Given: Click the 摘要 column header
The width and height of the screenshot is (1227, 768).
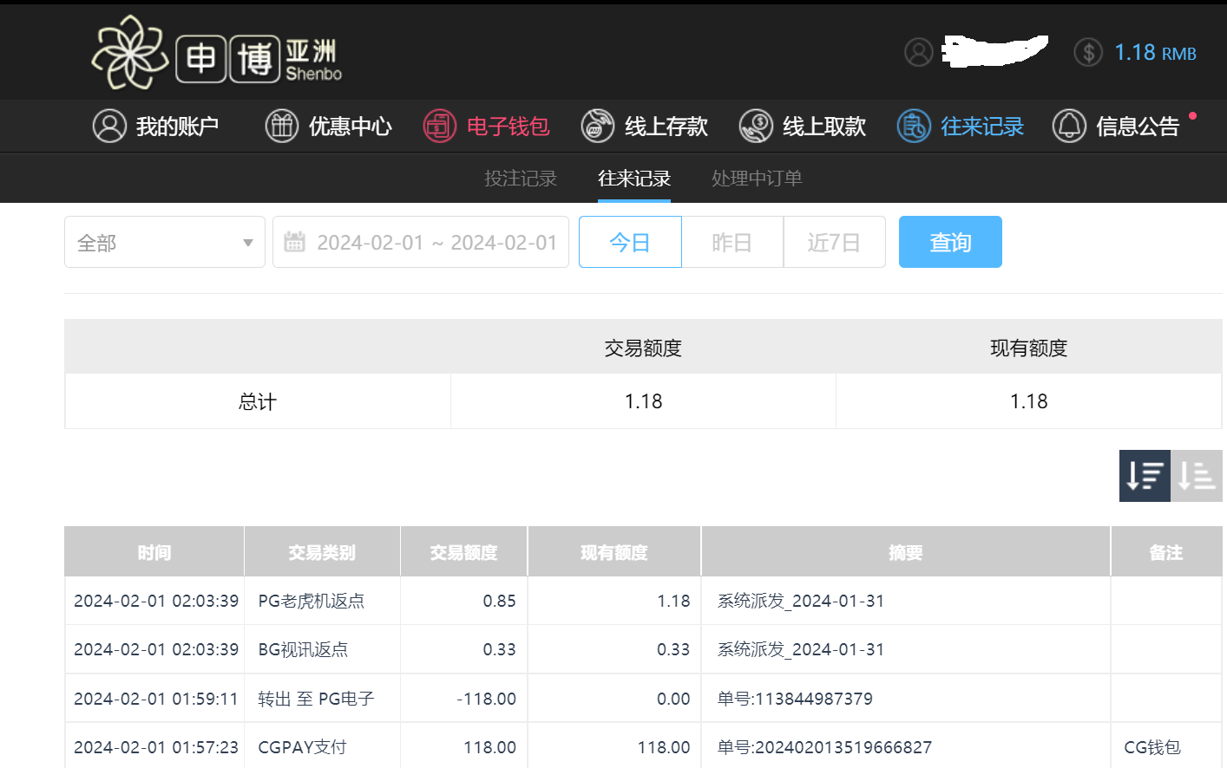Looking at the screenshot, I should pos(906,552).
